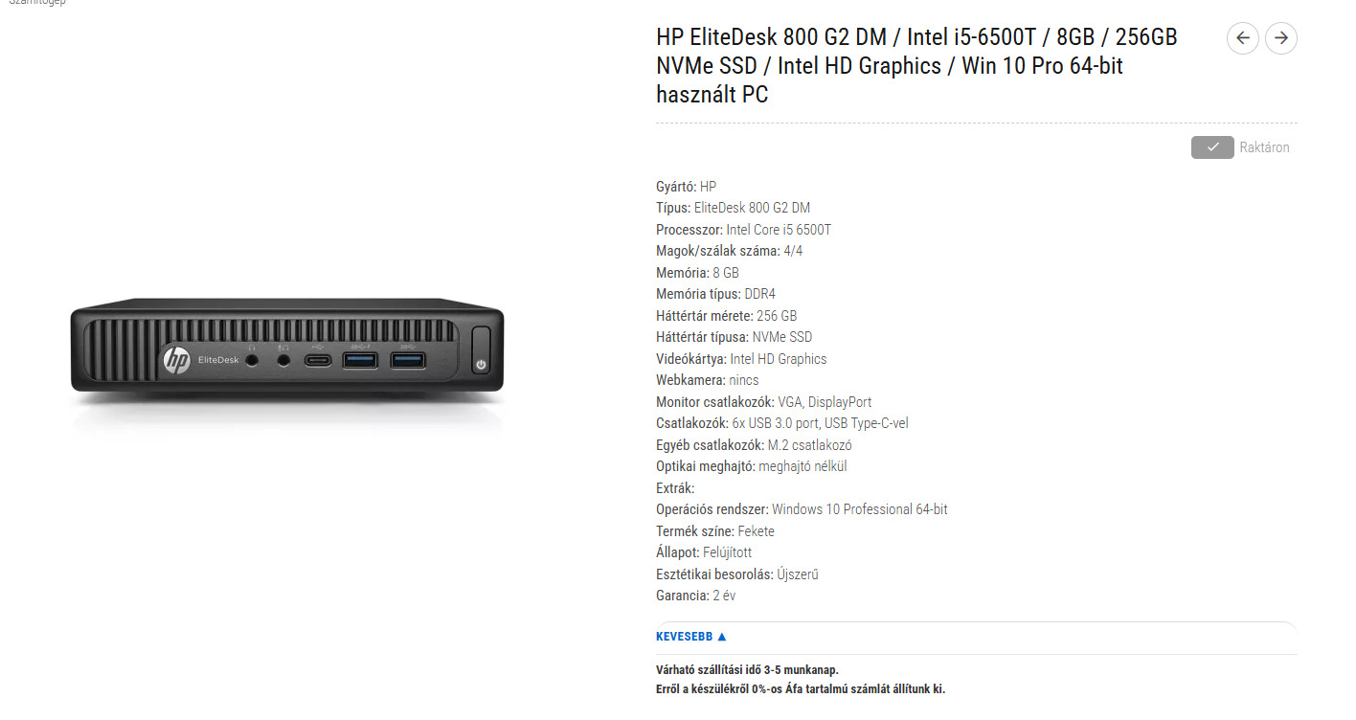The height and width of the screenshot is (720, 1356).
Task: Click the Háttértár típusa NVMe SSD line
Action: (x=734, y=337)
